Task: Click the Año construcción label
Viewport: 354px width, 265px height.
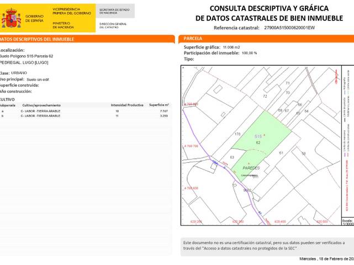Action: click(x=16, y=91)
